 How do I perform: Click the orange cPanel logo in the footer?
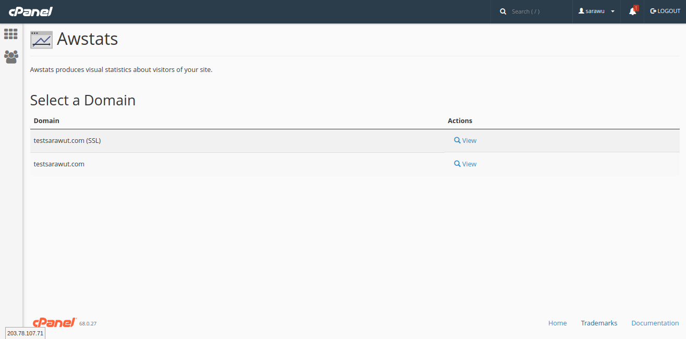pos(54,323)
